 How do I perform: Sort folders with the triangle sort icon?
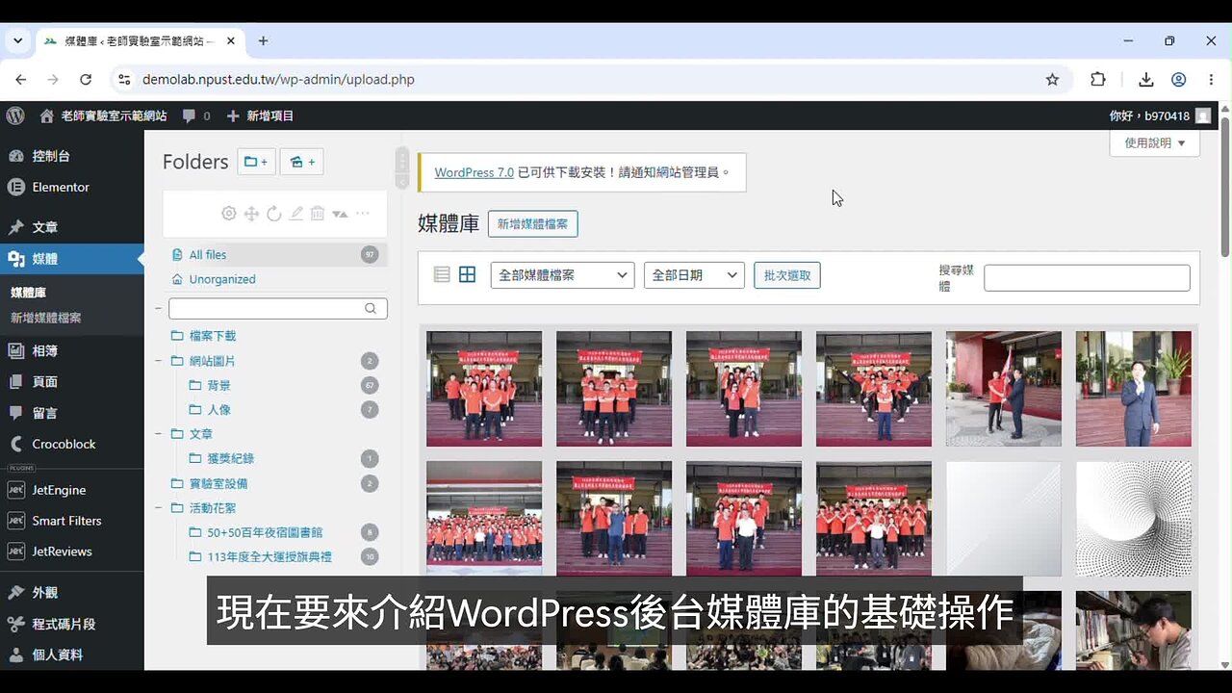click(340, 214)
